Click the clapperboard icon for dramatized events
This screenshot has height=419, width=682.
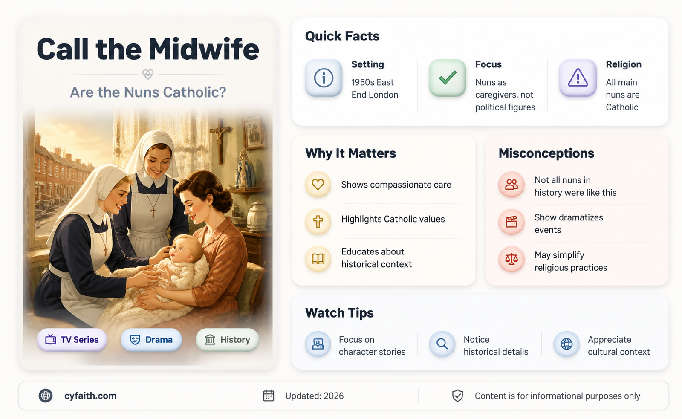pos(511,222)
